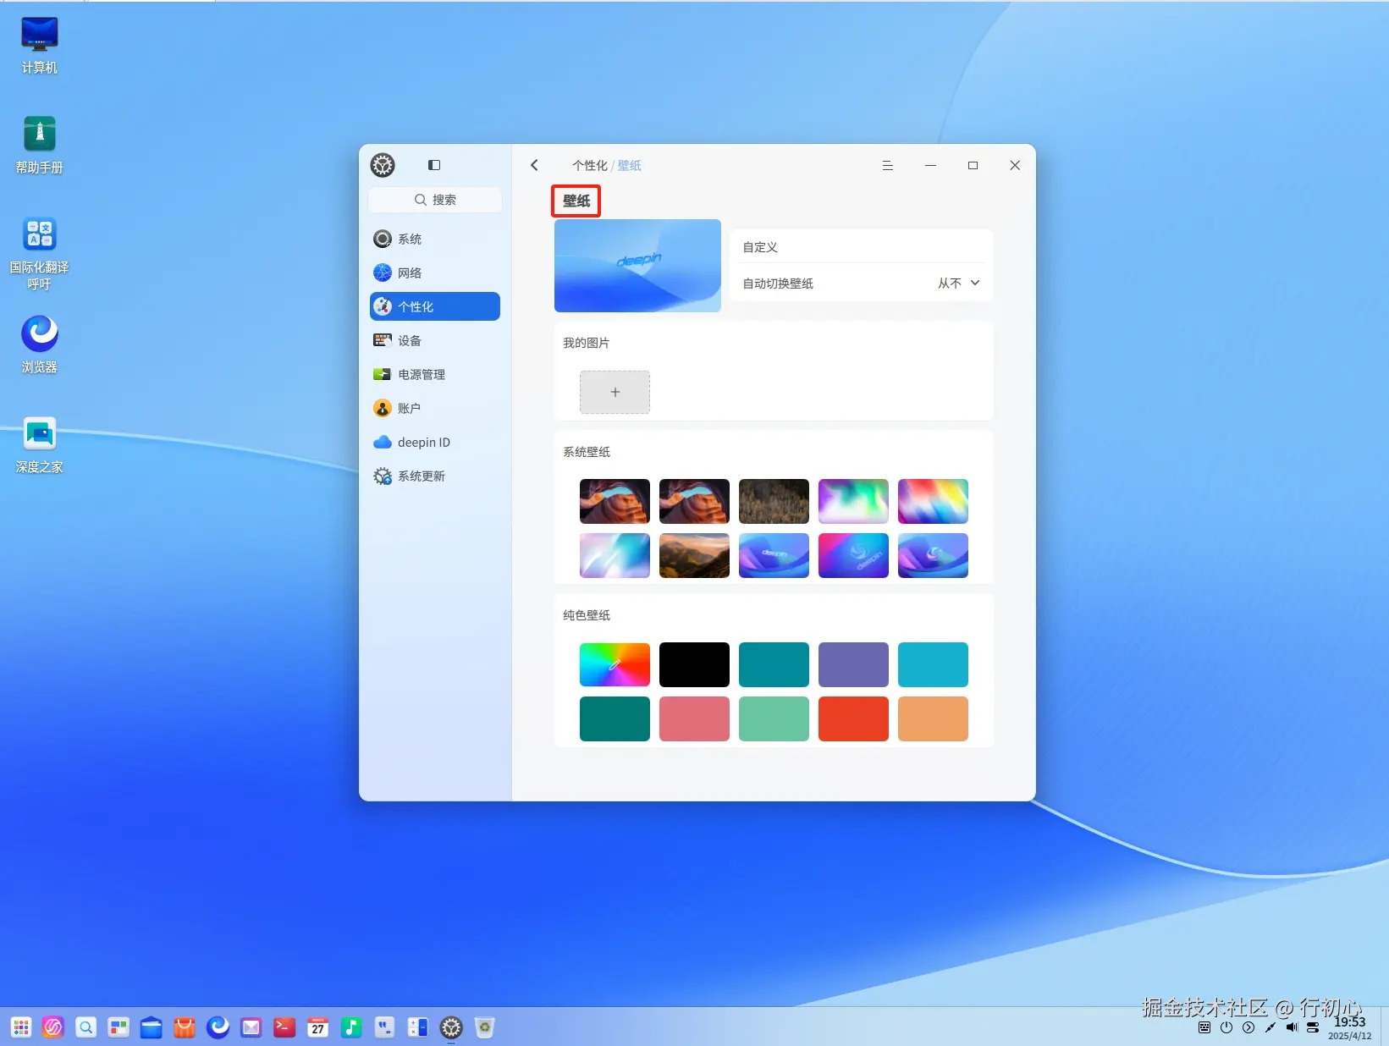Open the Control Center hamburger menu

point(888,165)
